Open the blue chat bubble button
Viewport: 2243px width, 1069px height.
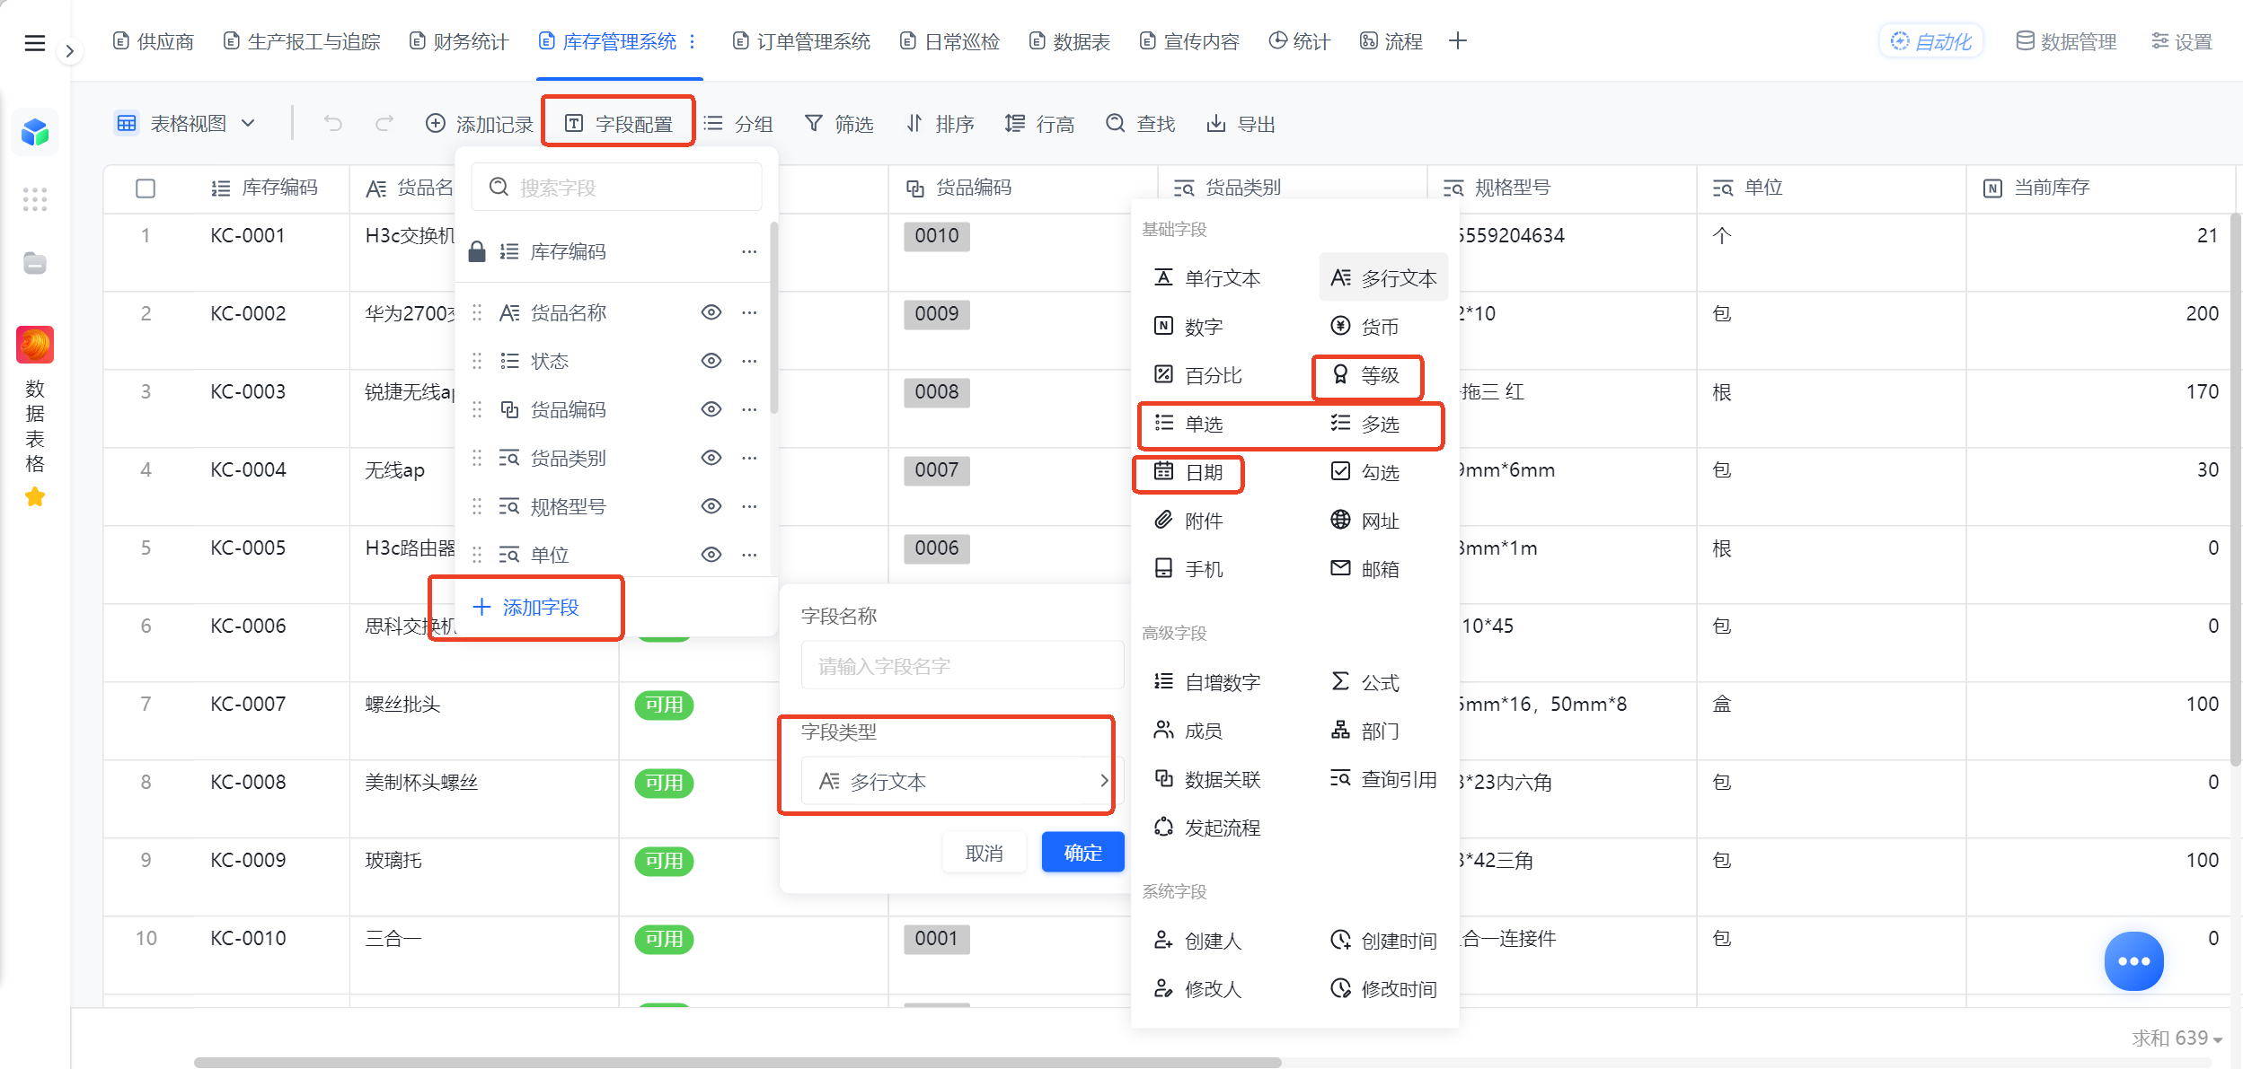pos(2133,961)
